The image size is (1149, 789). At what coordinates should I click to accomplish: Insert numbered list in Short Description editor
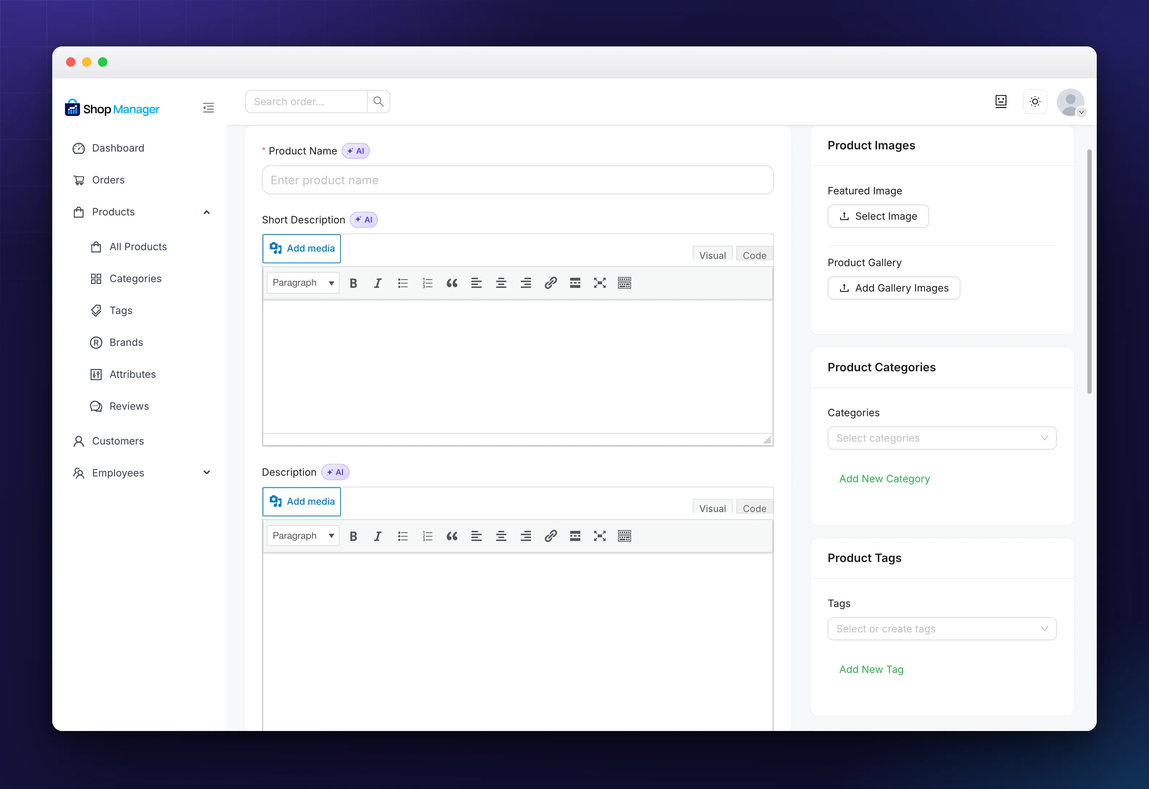pyautogui.click(x=427, y=283)
